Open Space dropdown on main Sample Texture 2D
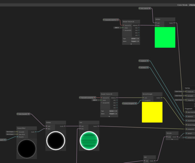 [135, 41]
